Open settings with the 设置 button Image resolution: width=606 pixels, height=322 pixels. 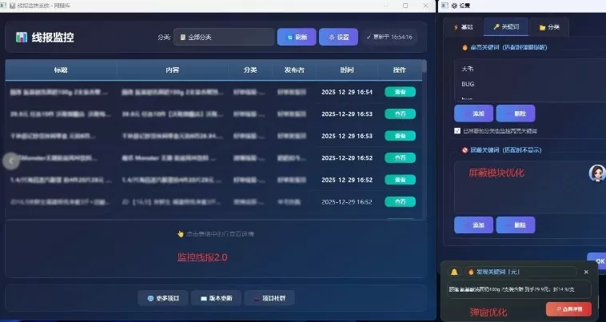(338, 37)
